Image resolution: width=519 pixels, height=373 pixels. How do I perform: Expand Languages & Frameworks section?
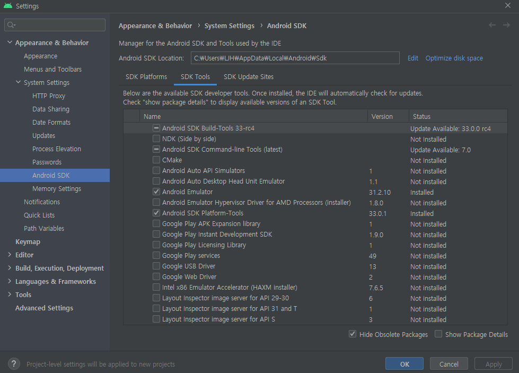(10, 281)
